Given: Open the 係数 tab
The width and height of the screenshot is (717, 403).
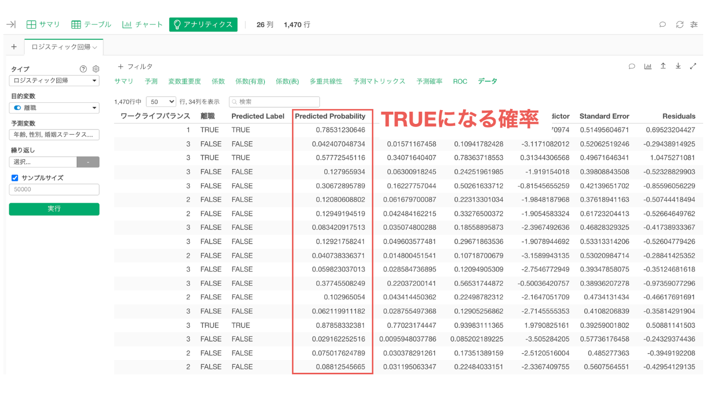Looking at the screenshot, I should point(218,81).
